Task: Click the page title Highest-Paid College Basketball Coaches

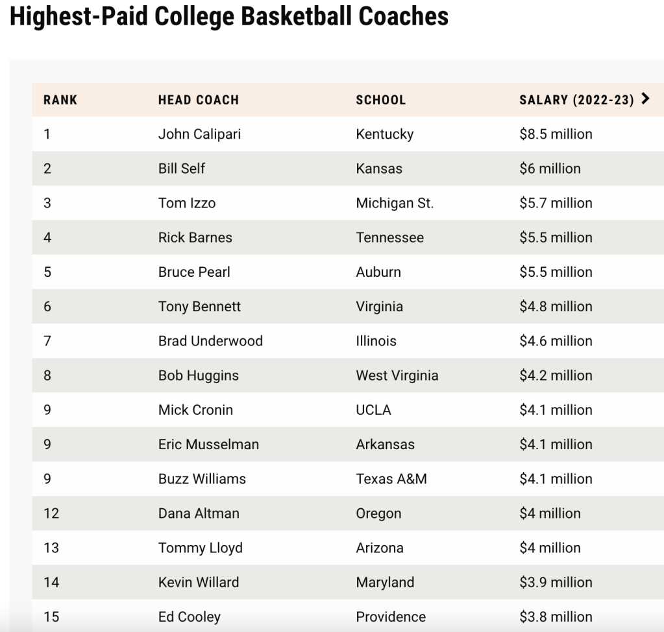Action: pos(229,16)
